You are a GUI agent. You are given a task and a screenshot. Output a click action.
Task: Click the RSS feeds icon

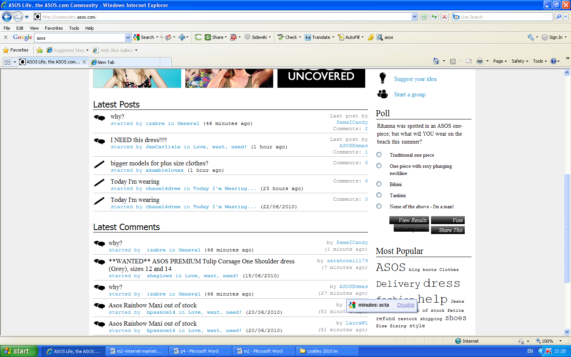453,61
